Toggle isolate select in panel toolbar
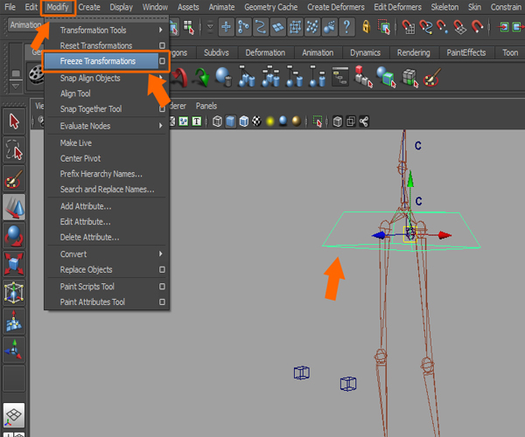525x437 pixels. click(317, 121)
